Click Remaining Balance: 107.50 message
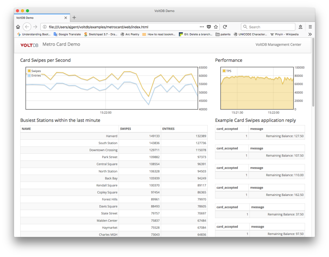 click(x=285, y=155)
